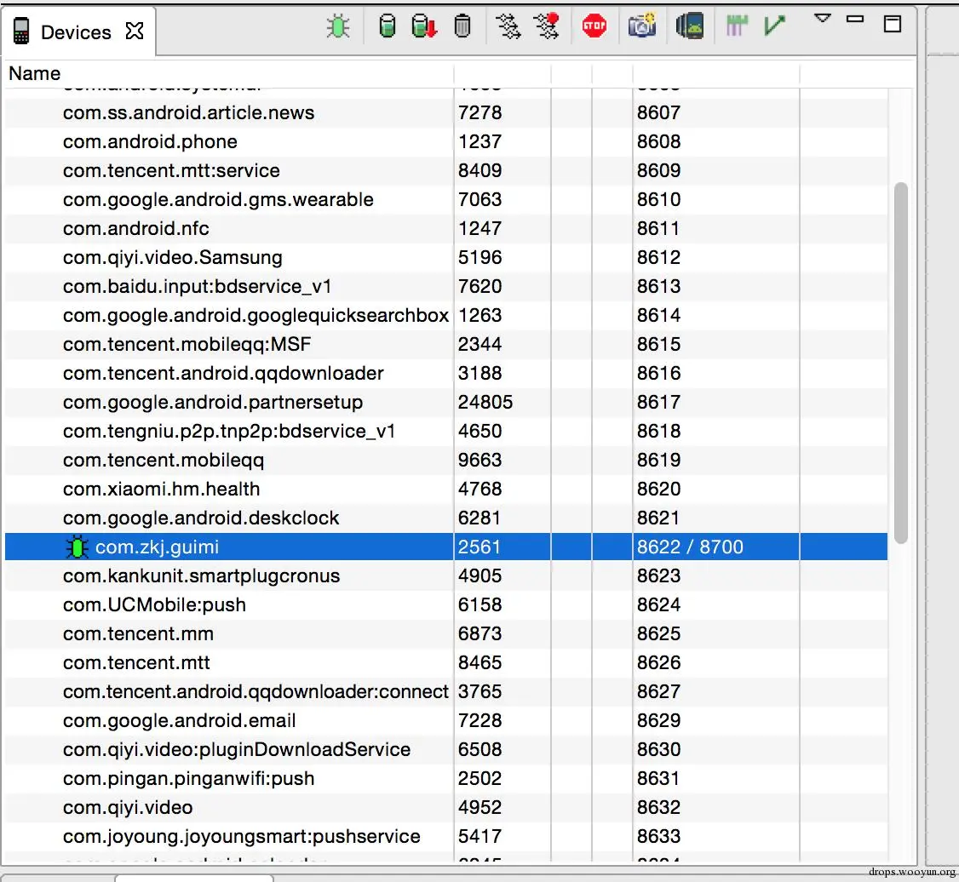The width and height of the screenshot is (959, 882).
Task: Select com.tencent.android.qqdownloader process row
Action: coord(446,373)
